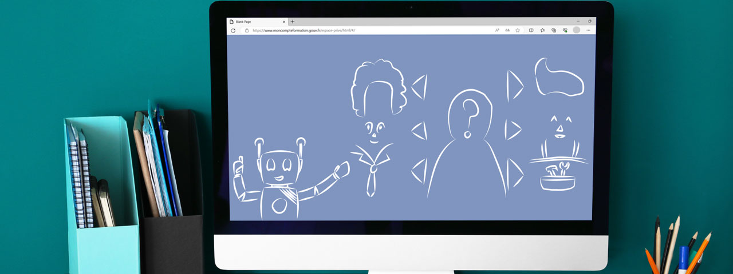Open the Settings and more menu

point(588,30)
